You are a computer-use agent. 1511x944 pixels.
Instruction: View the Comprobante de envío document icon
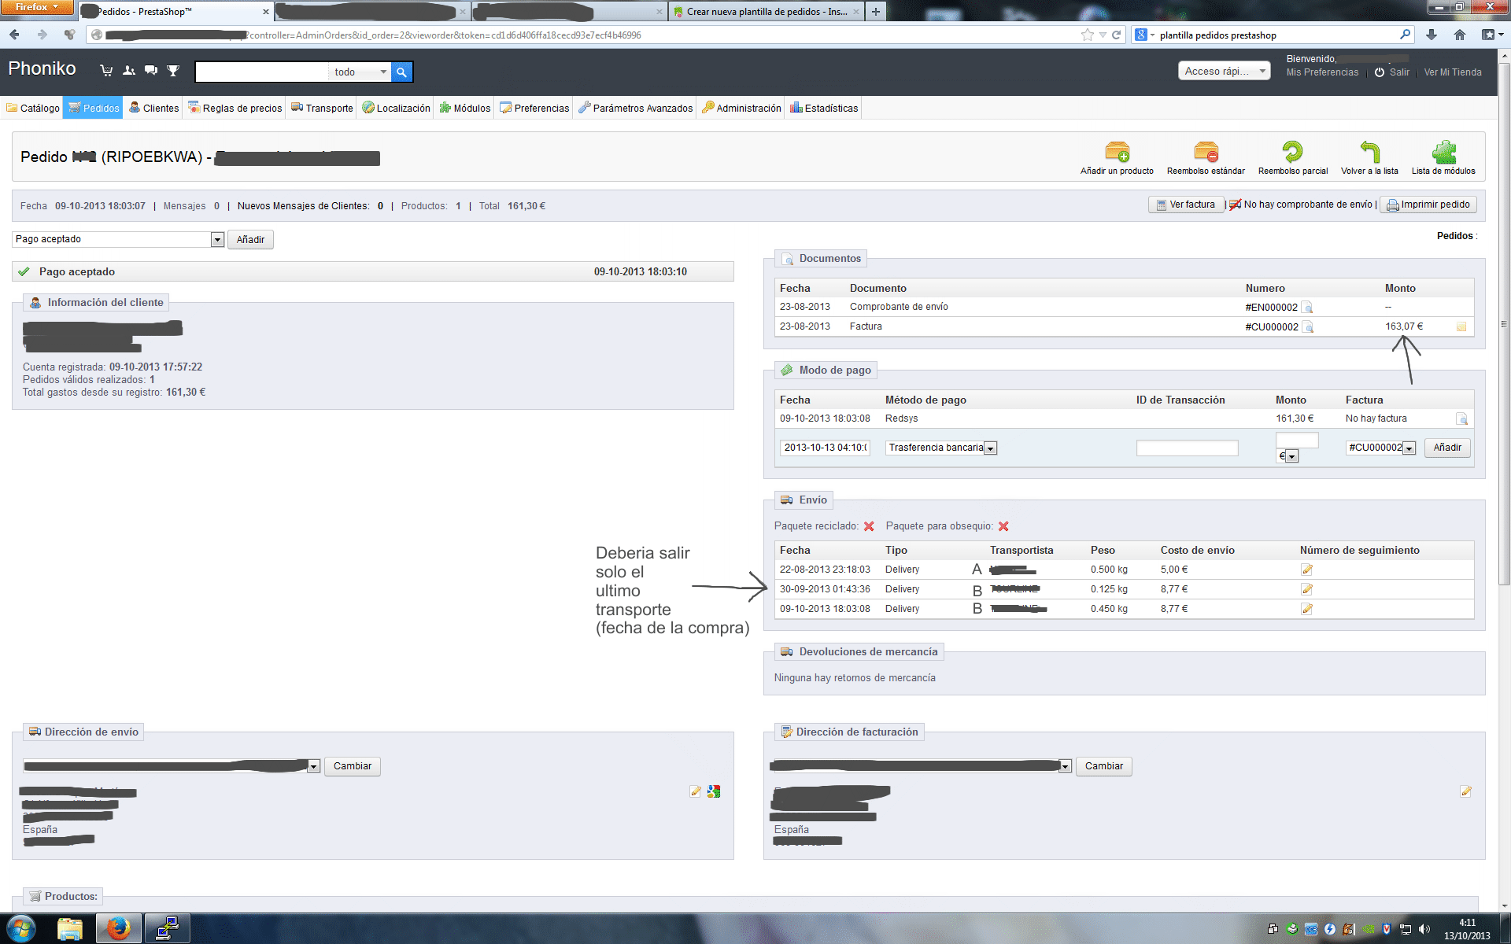point(1308,308)
